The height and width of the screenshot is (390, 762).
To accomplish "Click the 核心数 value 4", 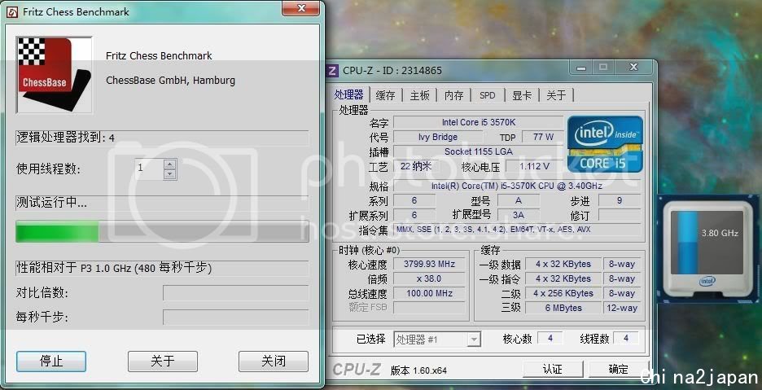I will click(x=550, y=338).
